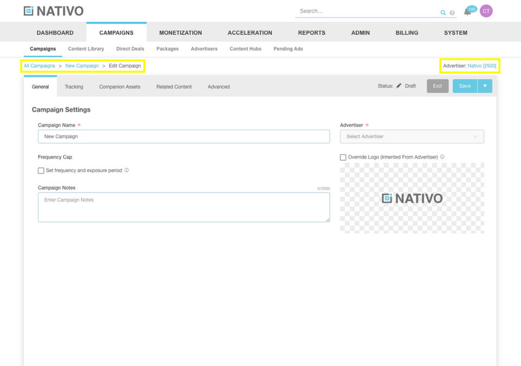Switch to the Advanced tab
This screenshot has width=521, height=366.
point(219,87)
